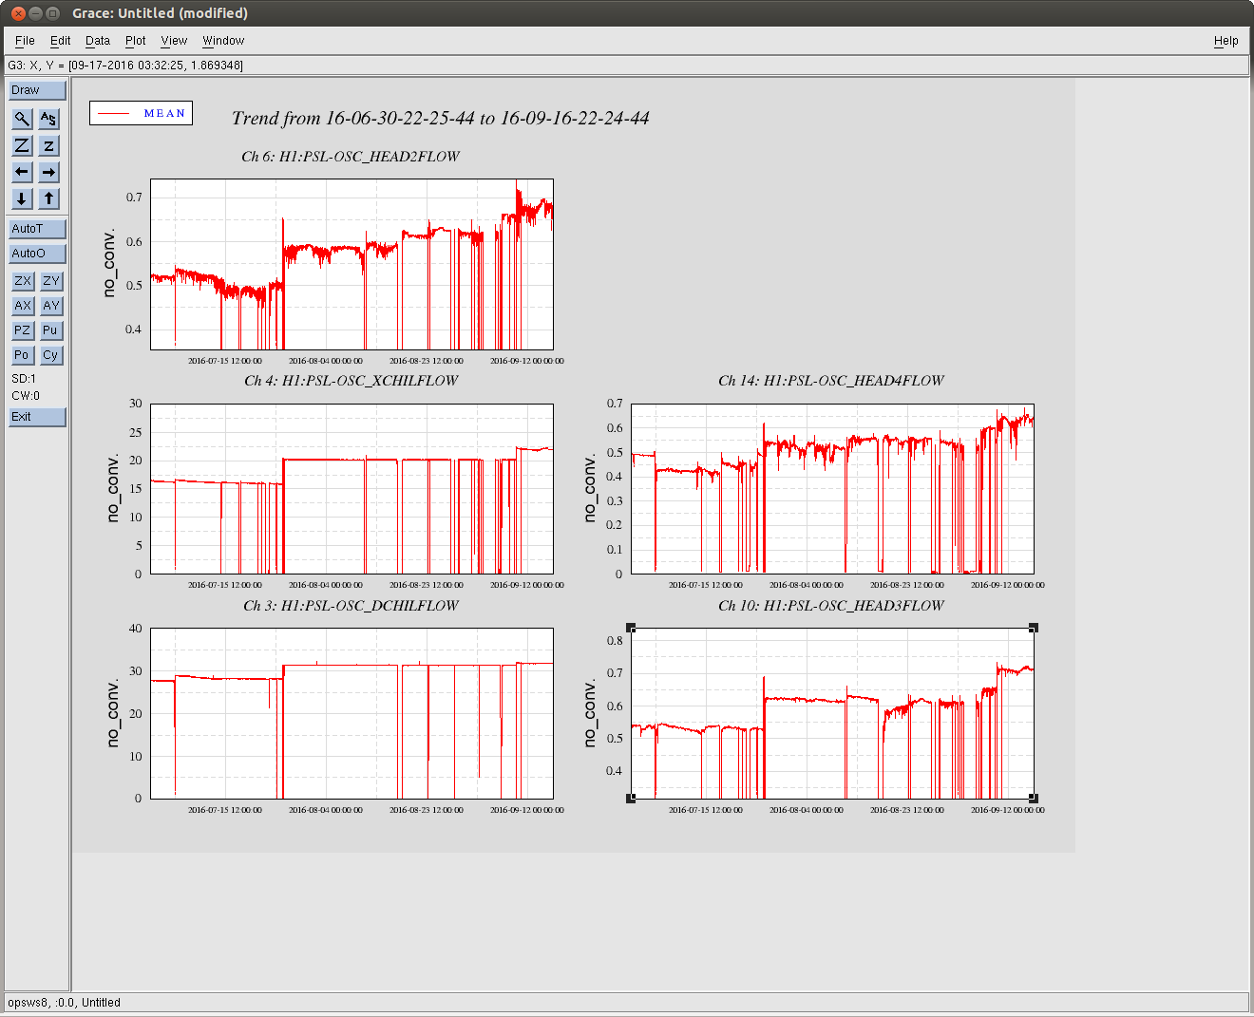
Task: Click inside the XCHILFLOW plot area
Action: pos(351,489)
